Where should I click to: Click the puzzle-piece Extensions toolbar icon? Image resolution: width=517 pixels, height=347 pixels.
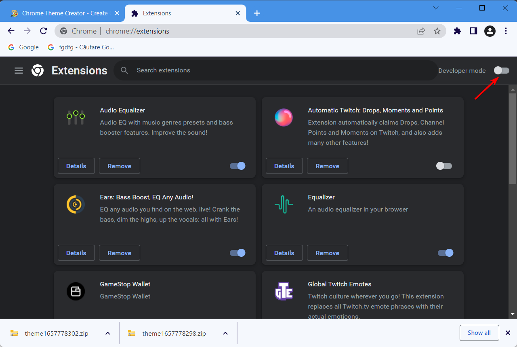[457, 31]
